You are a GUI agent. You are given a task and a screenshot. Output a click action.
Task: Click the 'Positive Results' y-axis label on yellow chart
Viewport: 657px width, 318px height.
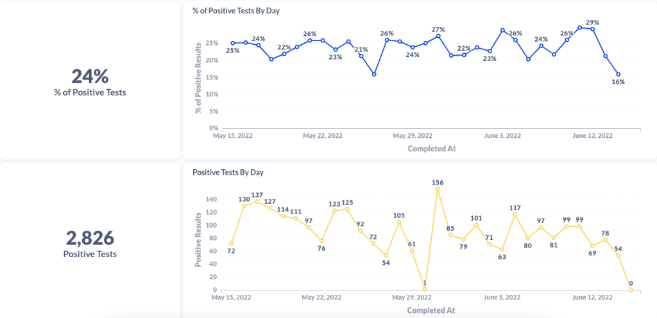(x=199, y=238)
